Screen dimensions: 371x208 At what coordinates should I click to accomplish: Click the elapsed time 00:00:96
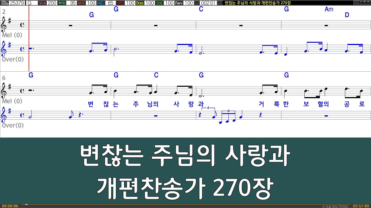[x=10, y=206]
